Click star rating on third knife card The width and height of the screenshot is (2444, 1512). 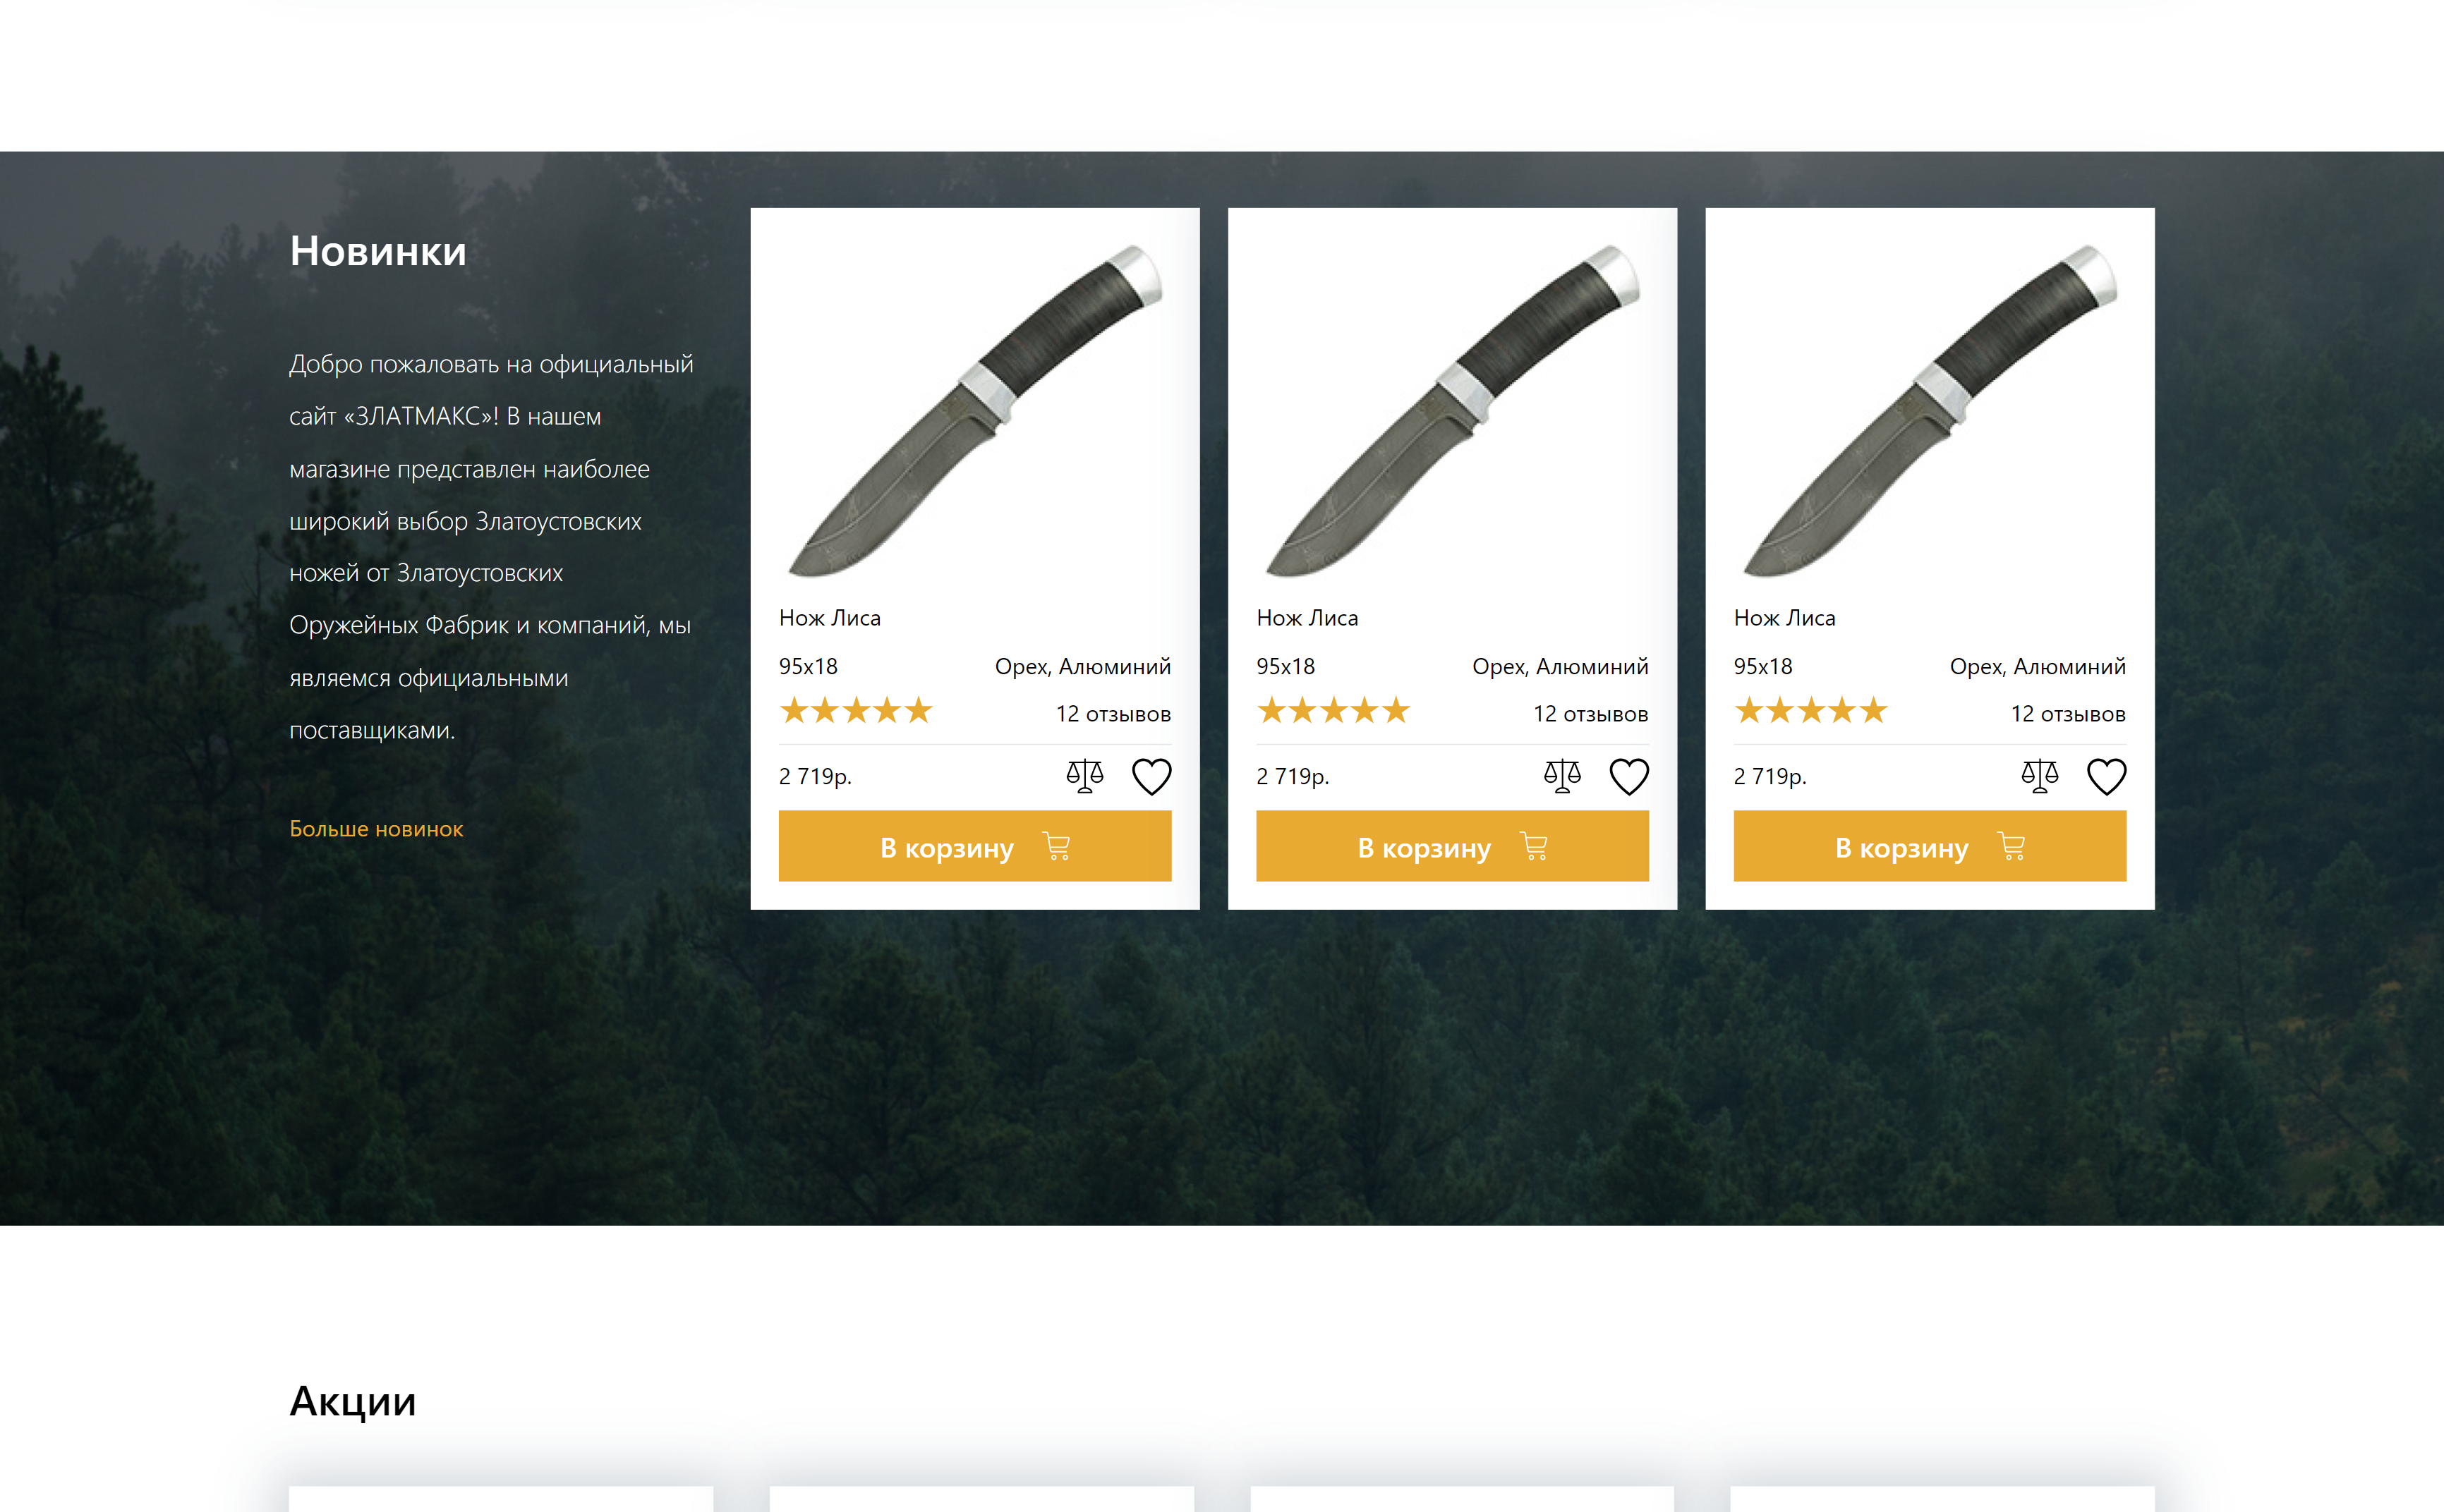coord(1810,711)
